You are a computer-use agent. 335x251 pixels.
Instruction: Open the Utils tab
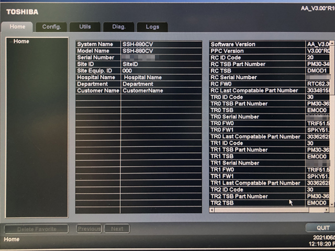click(x=85, y=27)
